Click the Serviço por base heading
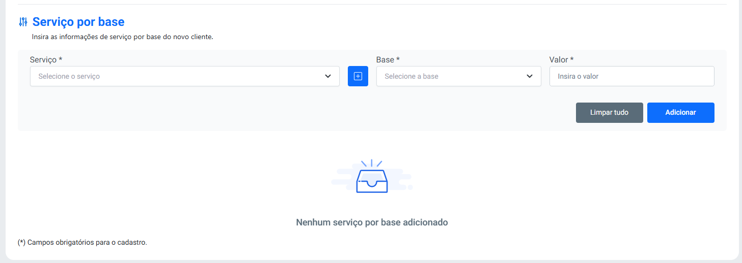Screen dimensions: 742x263 [78, 22]
